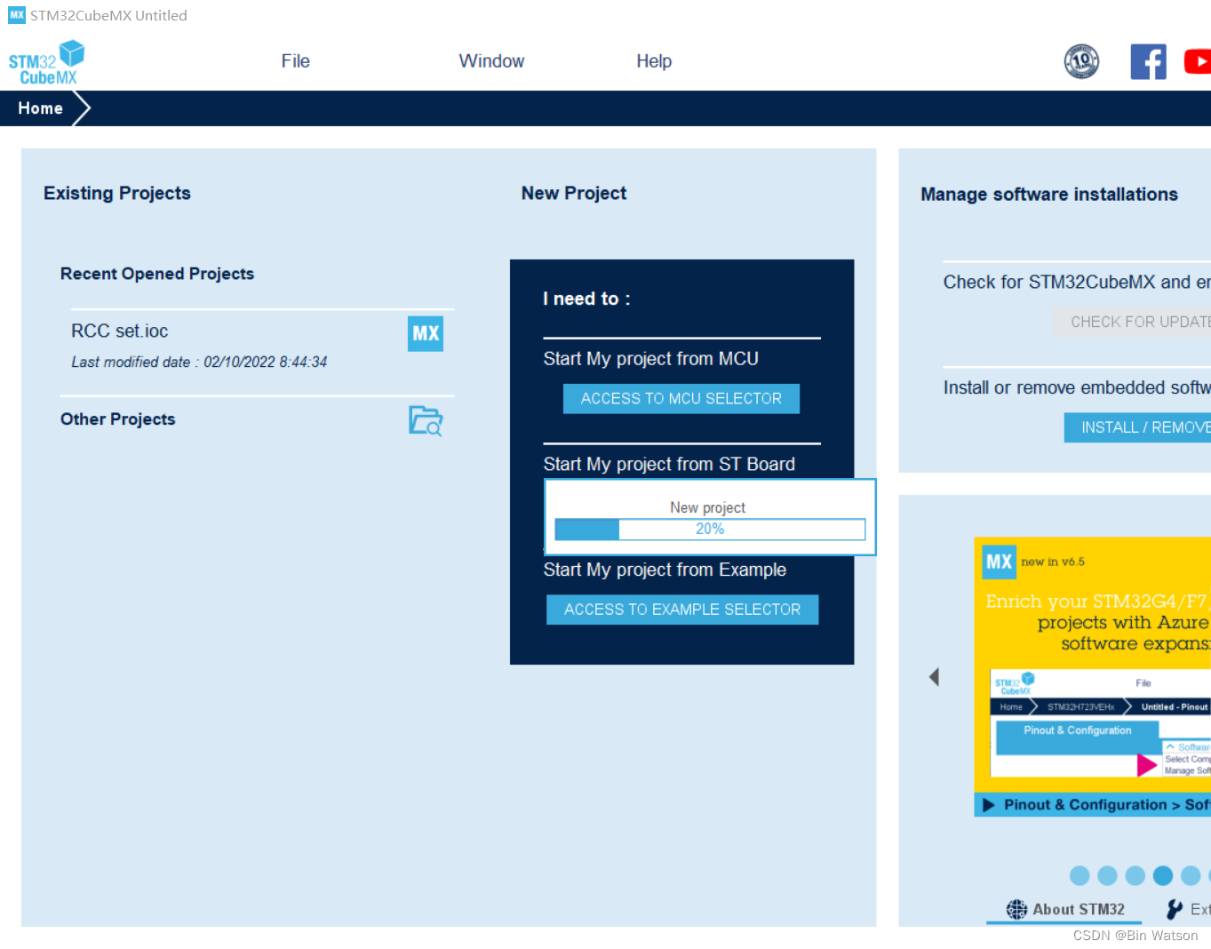Select the fourth highlighted carousel dot

click(x=1163, y=875)
